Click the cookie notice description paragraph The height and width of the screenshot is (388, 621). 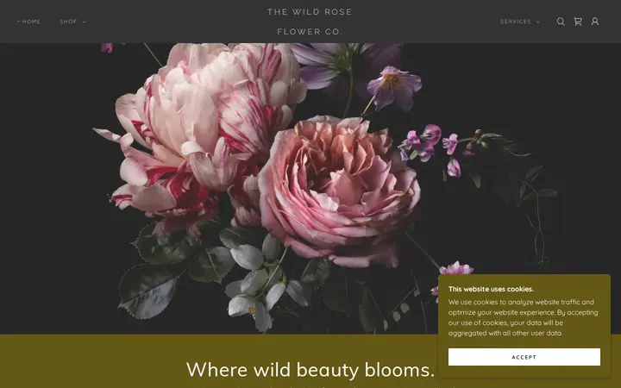pos(524,317)
